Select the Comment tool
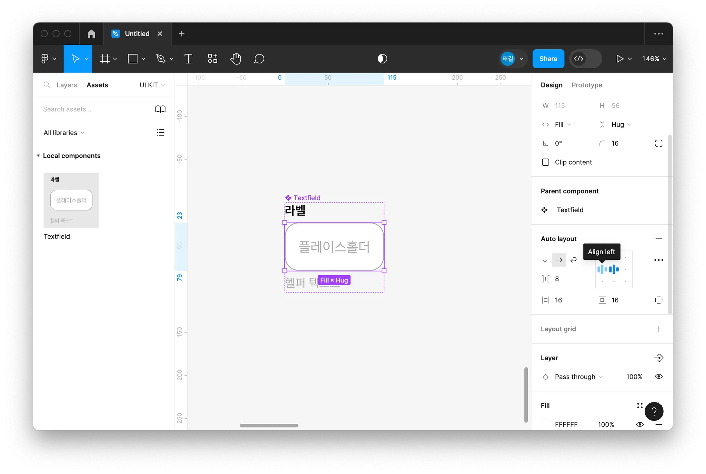The width and height of the screenshot is (706, 474). [259, 59]
